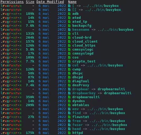The image size is (141, 135).
Task: Click the symlink icon beside env
Action: [x=69, y=109]
